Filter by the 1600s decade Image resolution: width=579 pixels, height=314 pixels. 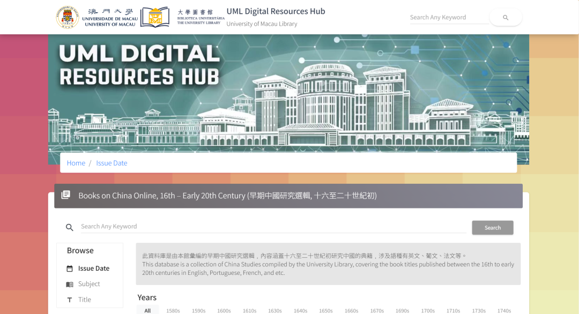[224, 310]
